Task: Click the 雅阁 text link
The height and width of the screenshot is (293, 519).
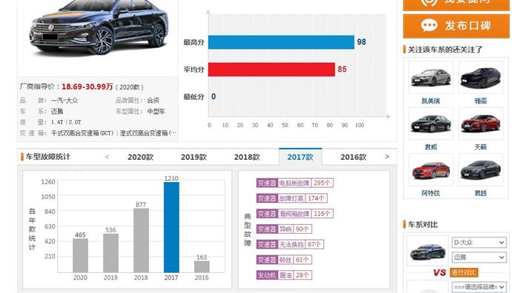Action: (480, 101)
